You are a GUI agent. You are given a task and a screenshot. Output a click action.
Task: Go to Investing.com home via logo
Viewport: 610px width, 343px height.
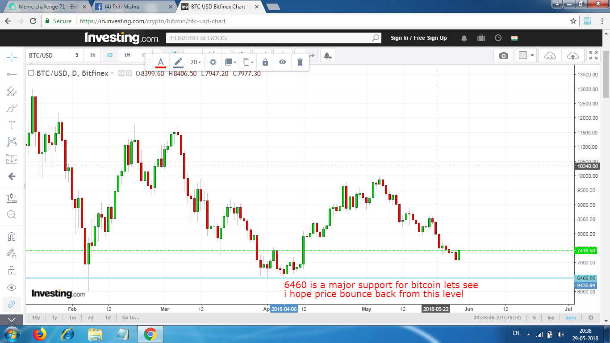tap(121, 38)
